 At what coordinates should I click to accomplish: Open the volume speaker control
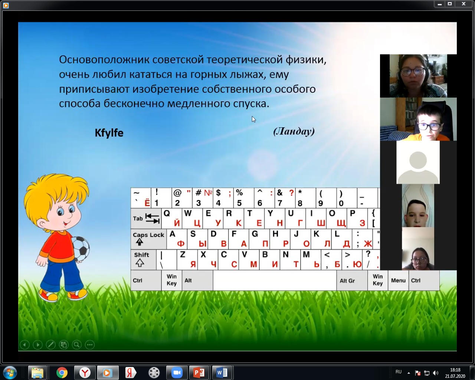[436, 373]
